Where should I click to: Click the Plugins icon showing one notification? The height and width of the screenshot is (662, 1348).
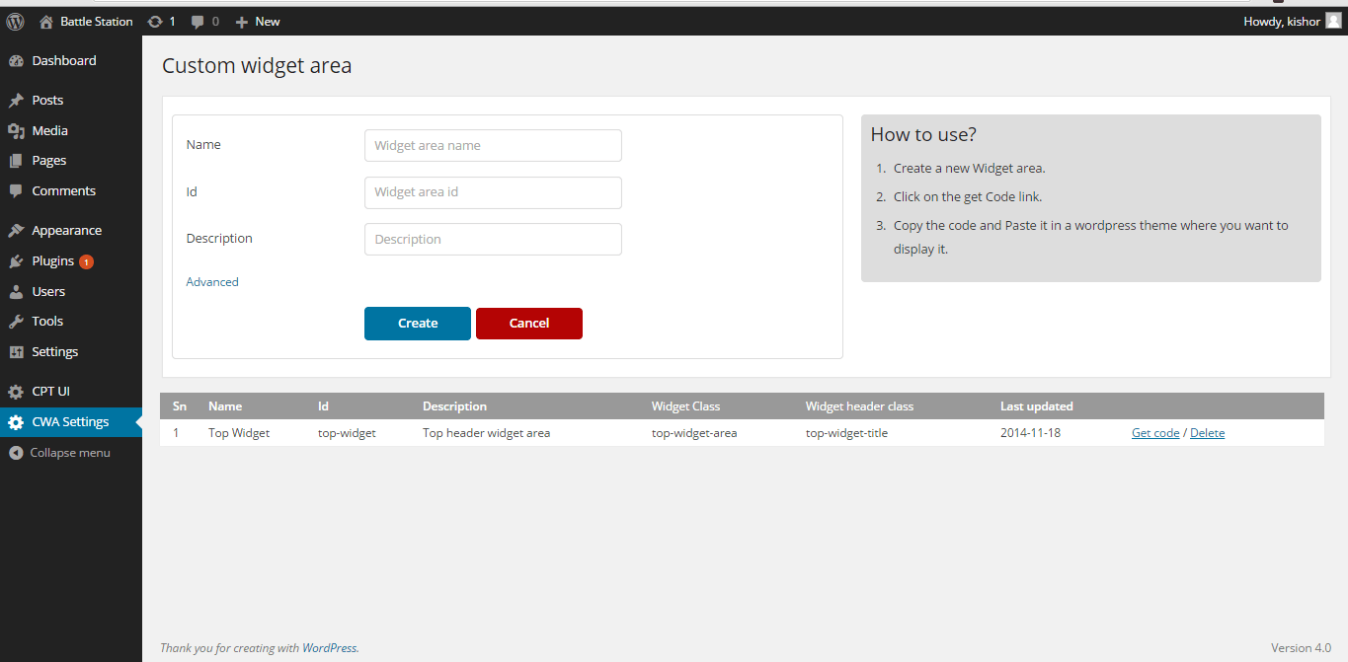coord(17,259)
